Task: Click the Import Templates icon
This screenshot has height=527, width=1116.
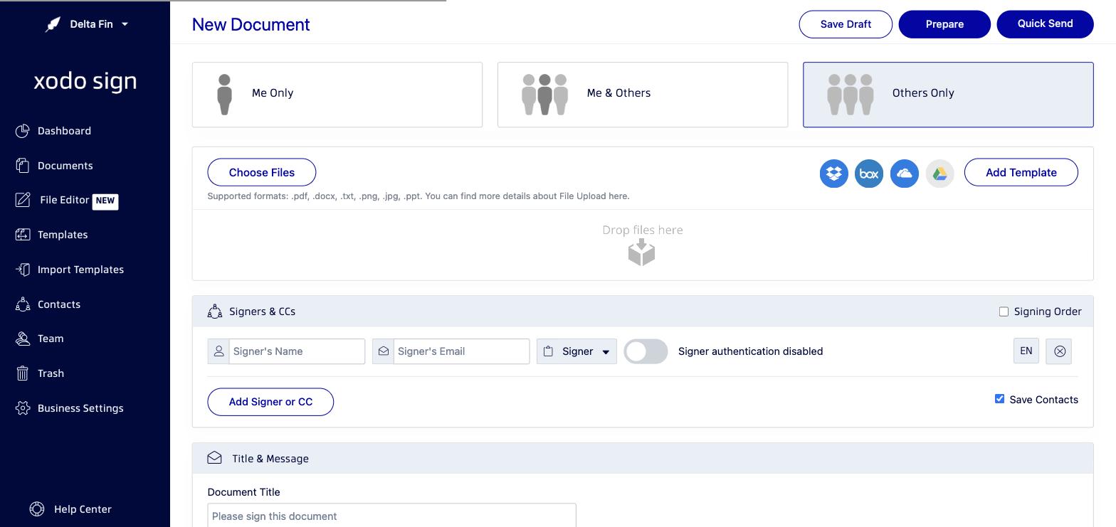Action: click(23, 270)
